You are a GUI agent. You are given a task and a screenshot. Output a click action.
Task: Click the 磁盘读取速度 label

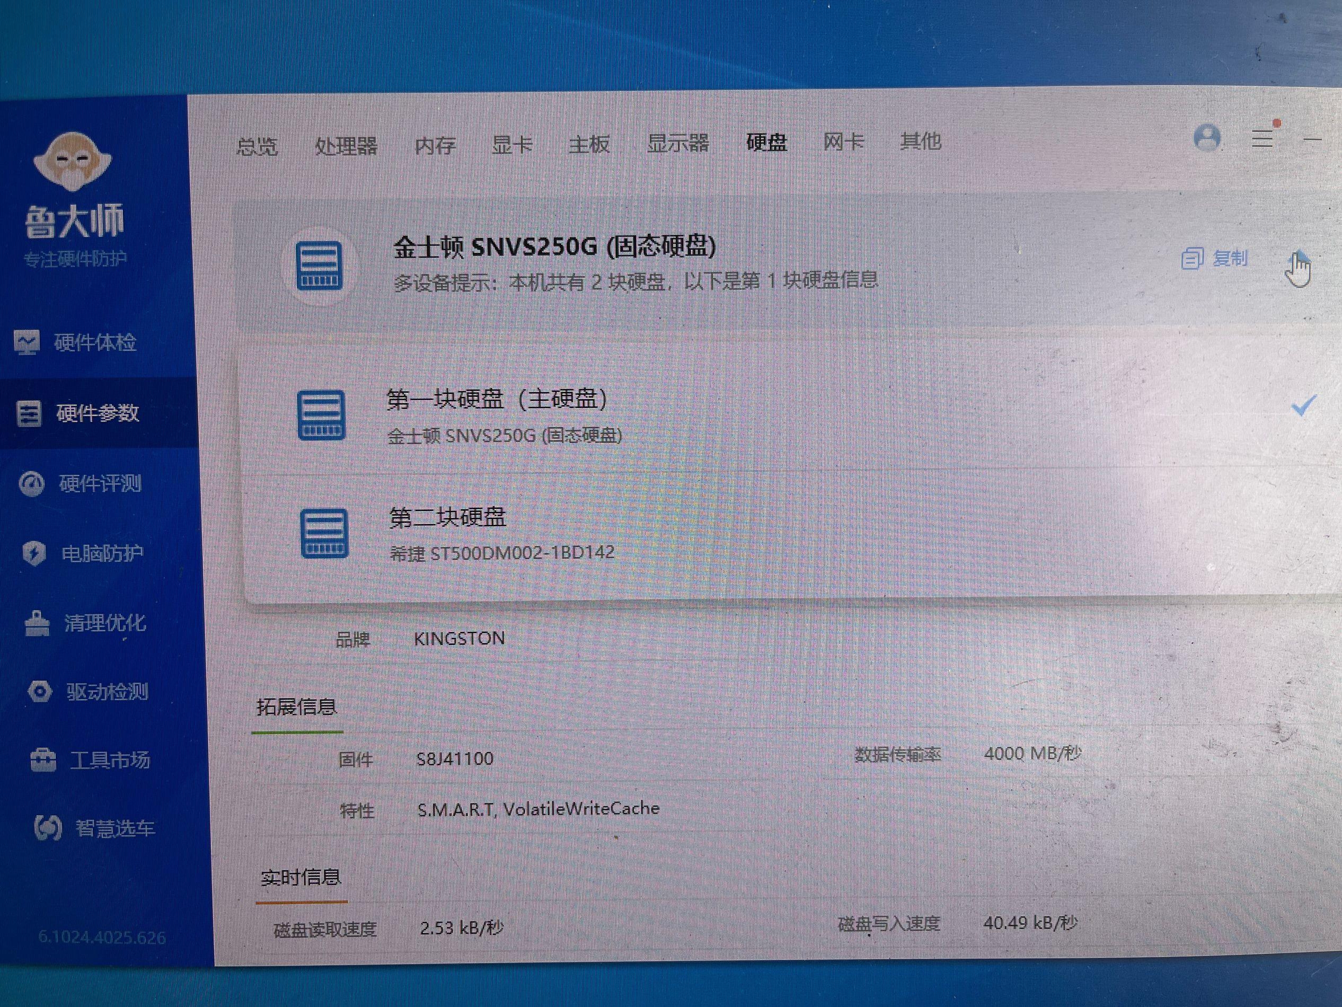pos(325,929)
